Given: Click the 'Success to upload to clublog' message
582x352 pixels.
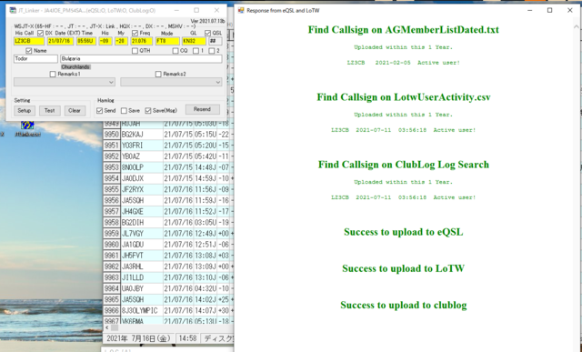Looking at the screenshot, I should pos(404,306).
